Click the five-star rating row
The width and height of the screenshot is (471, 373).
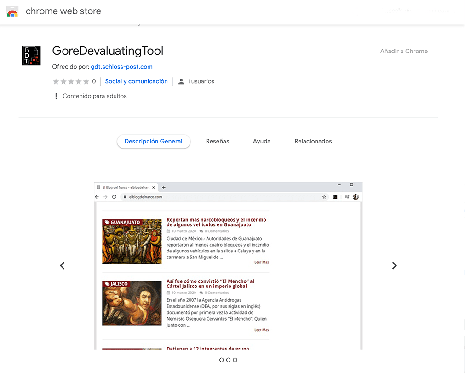[71, 81]
